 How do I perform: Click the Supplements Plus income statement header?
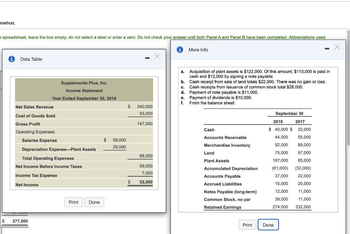click(x=84, y=83)
